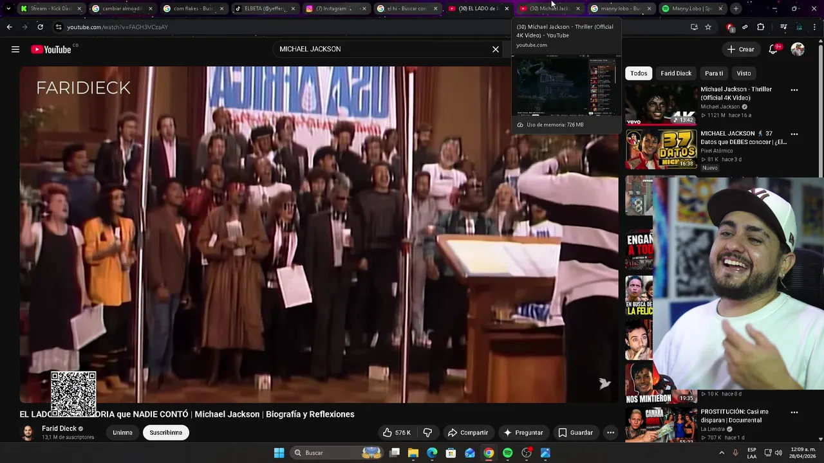Viewport: 824px width, 463px height.
Task: Open the Pixel Atómico channel link
Action: coord(716,150)
